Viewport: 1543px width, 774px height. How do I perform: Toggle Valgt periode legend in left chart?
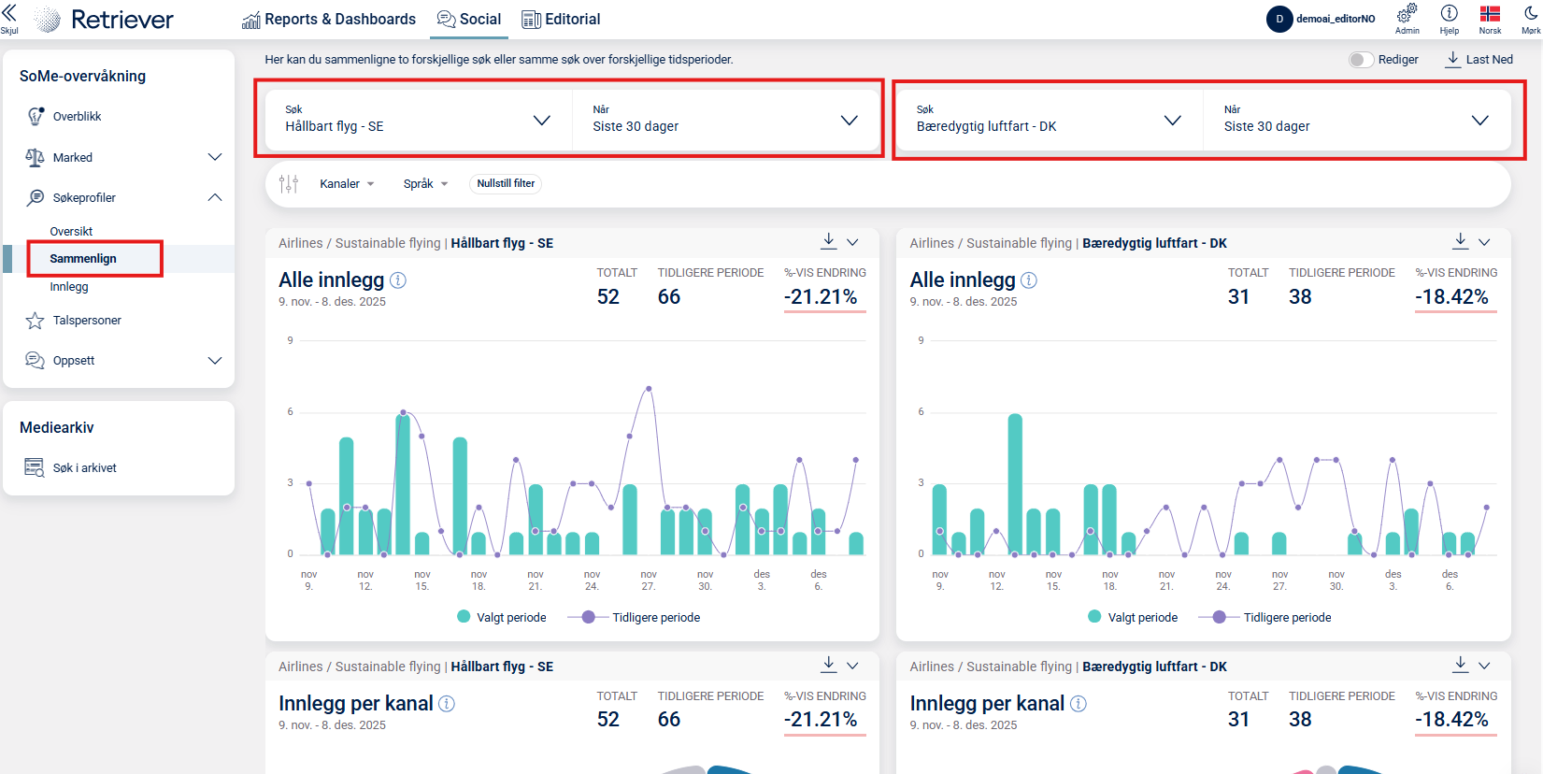click(x=501, y=618)
